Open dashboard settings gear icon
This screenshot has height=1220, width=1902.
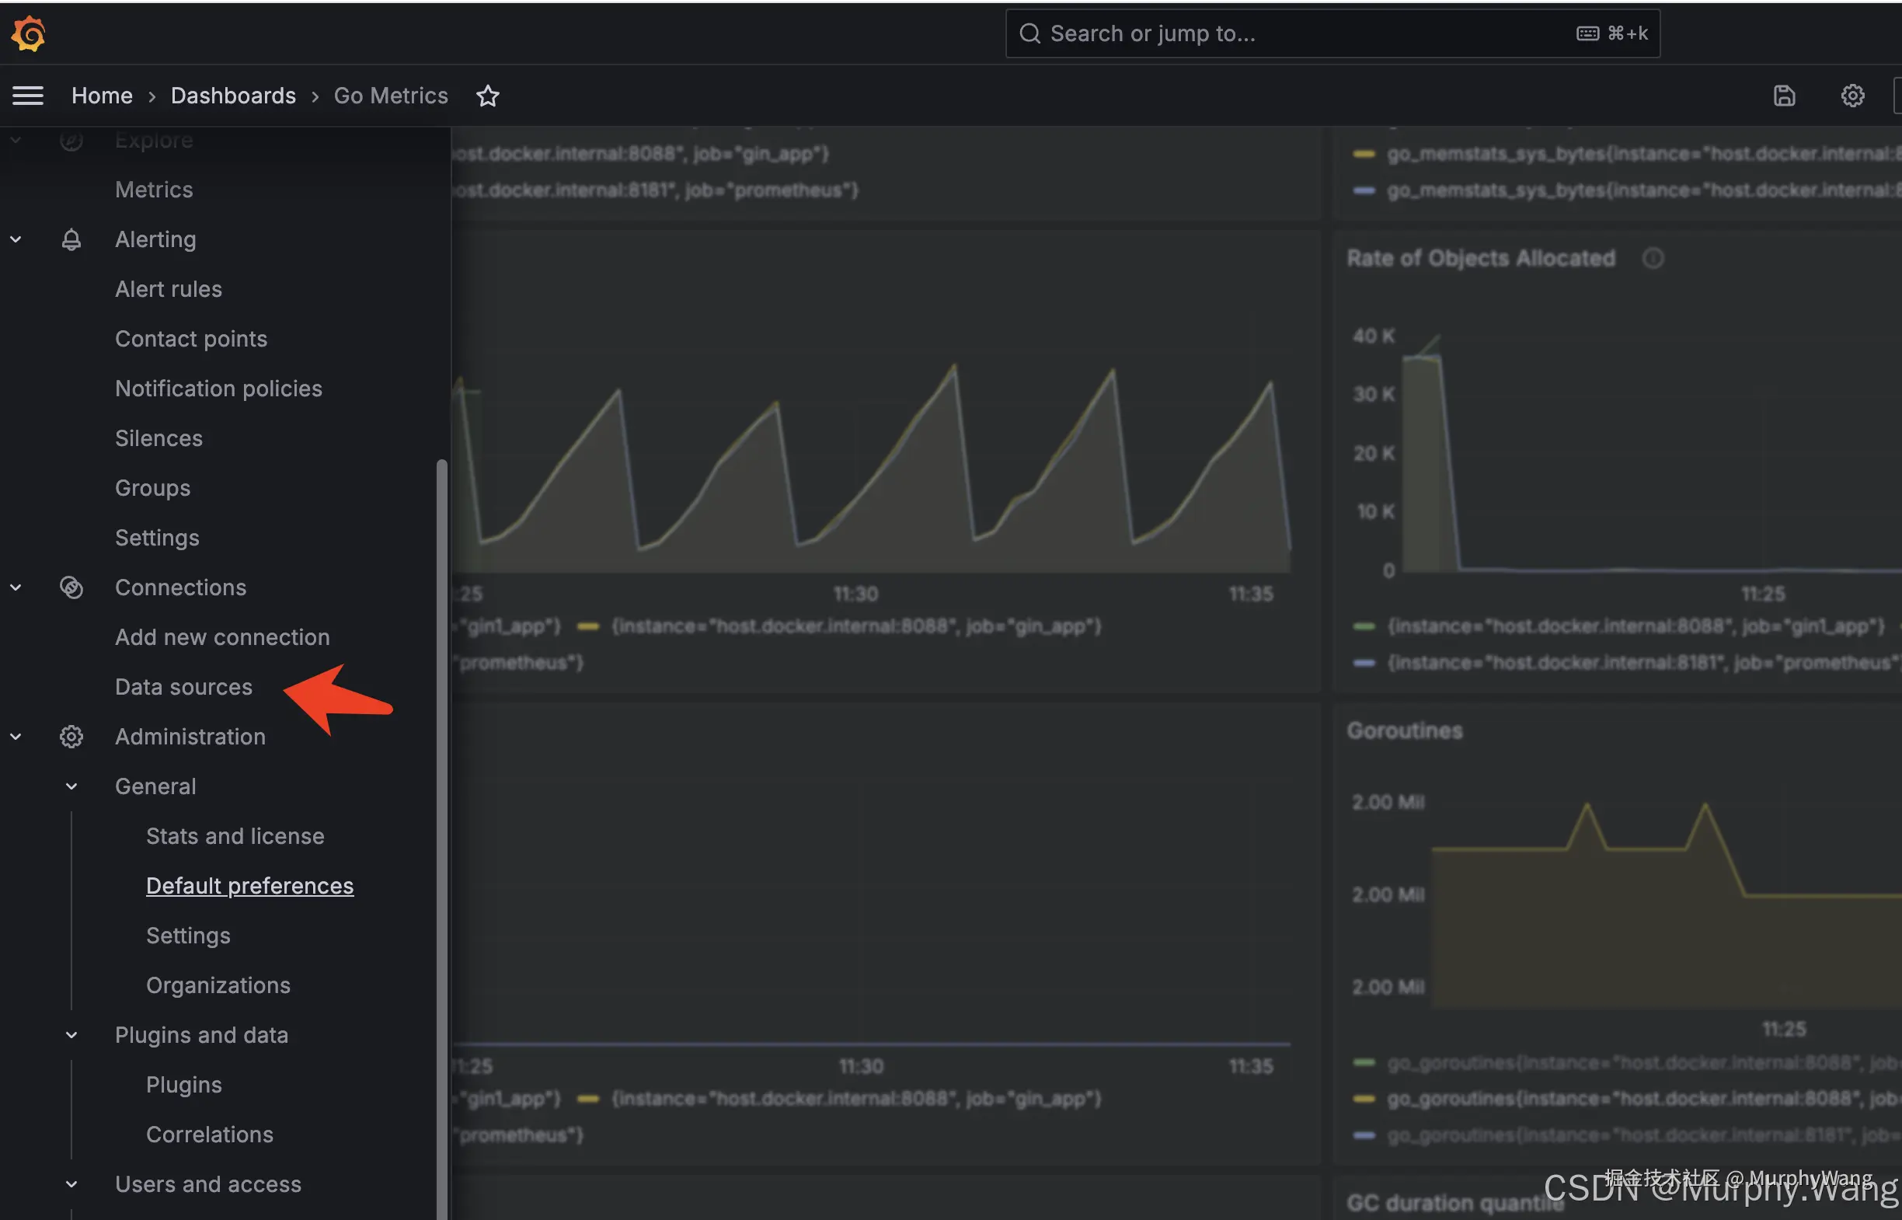1851,96
